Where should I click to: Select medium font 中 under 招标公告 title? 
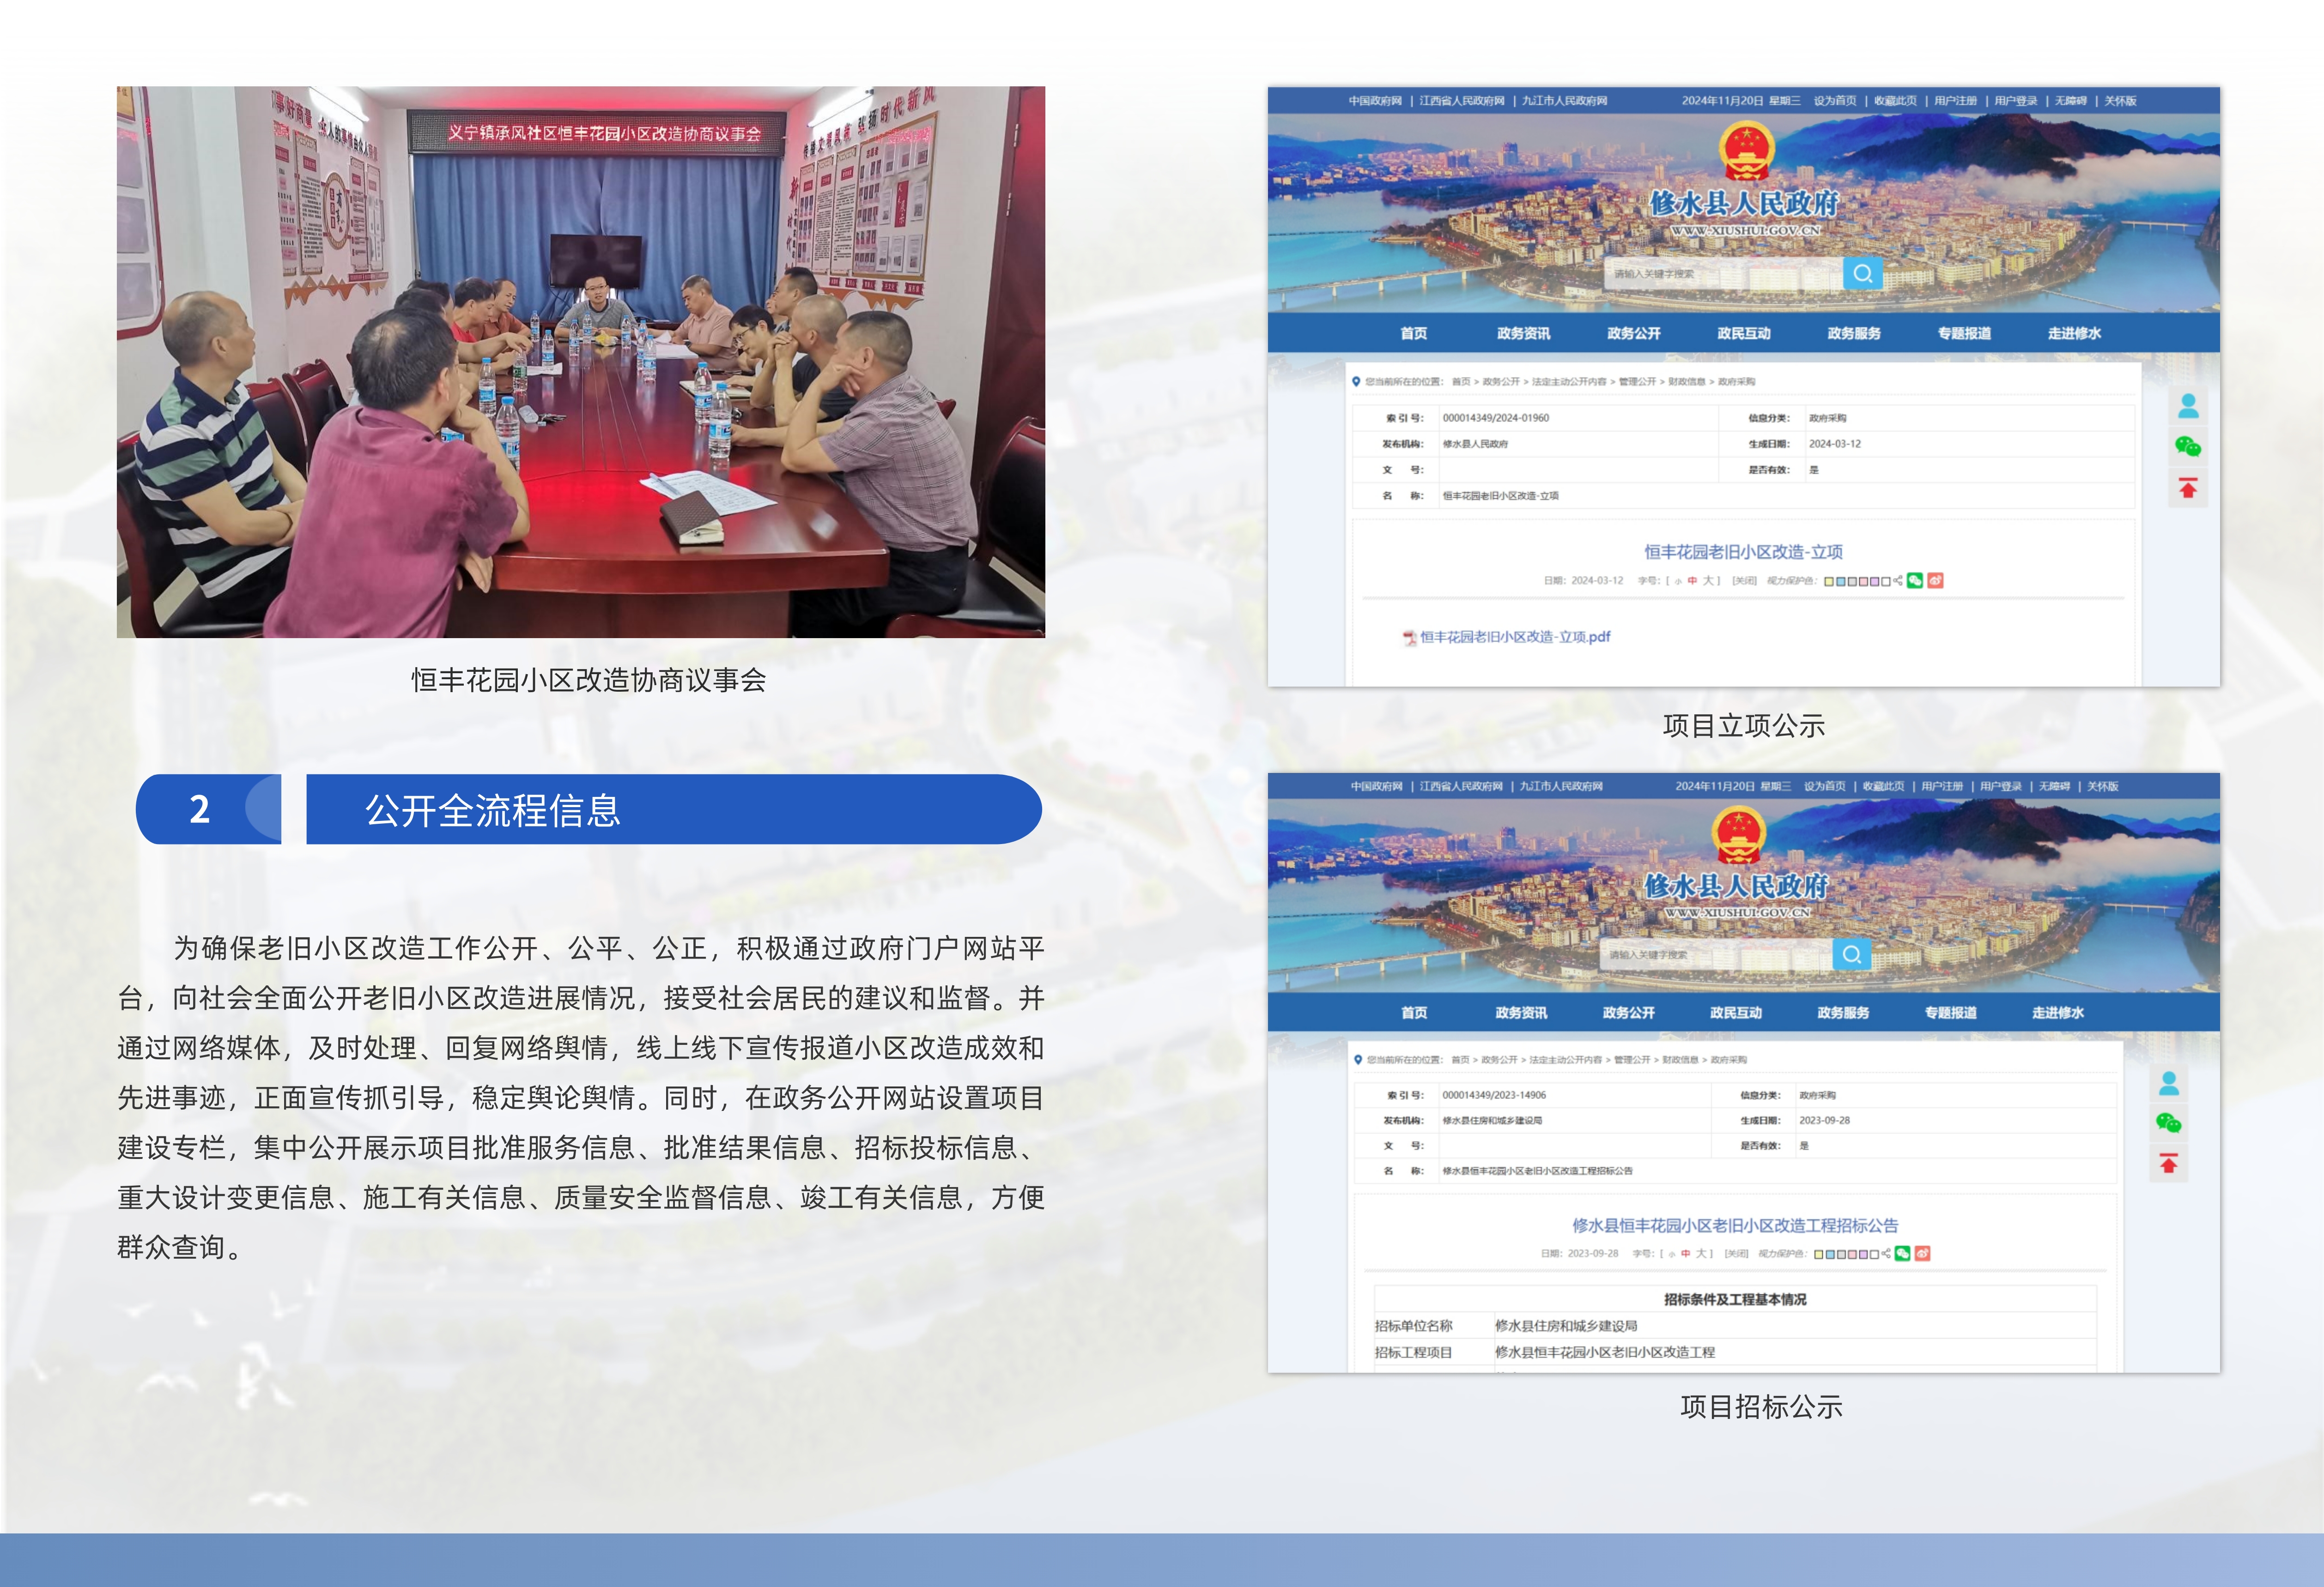point(1685,1253)
